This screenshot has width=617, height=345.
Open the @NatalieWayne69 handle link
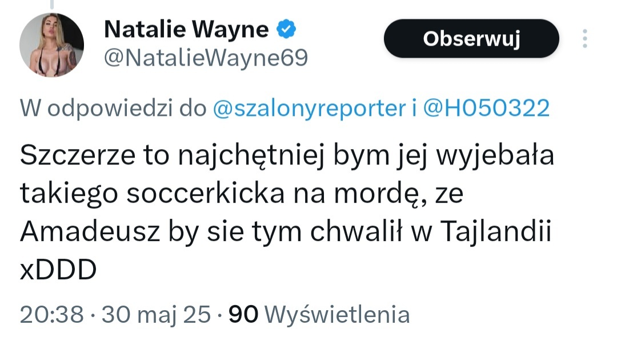click(206, 57)
